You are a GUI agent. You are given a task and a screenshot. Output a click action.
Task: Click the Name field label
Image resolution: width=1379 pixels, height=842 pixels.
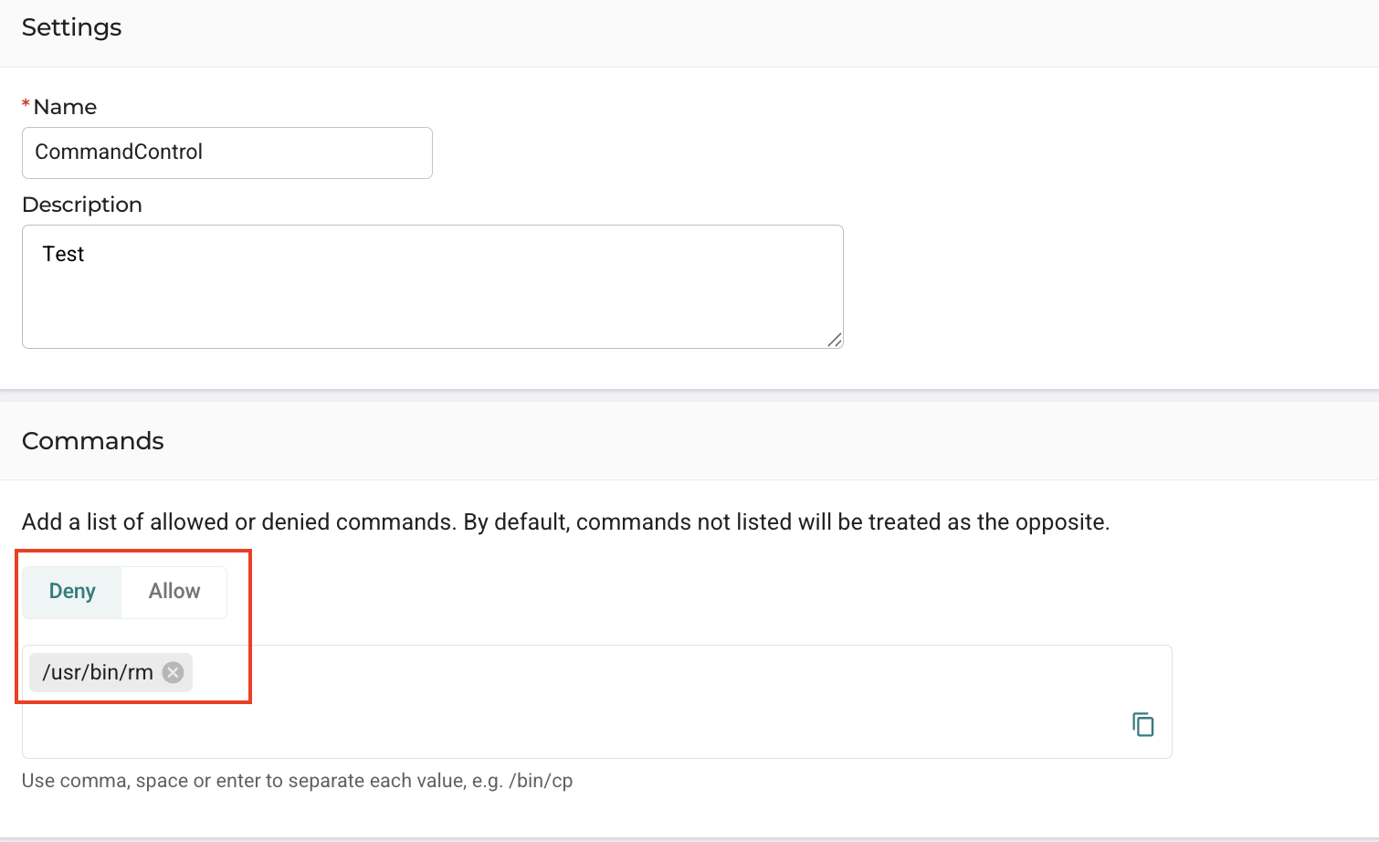point(65,107)
